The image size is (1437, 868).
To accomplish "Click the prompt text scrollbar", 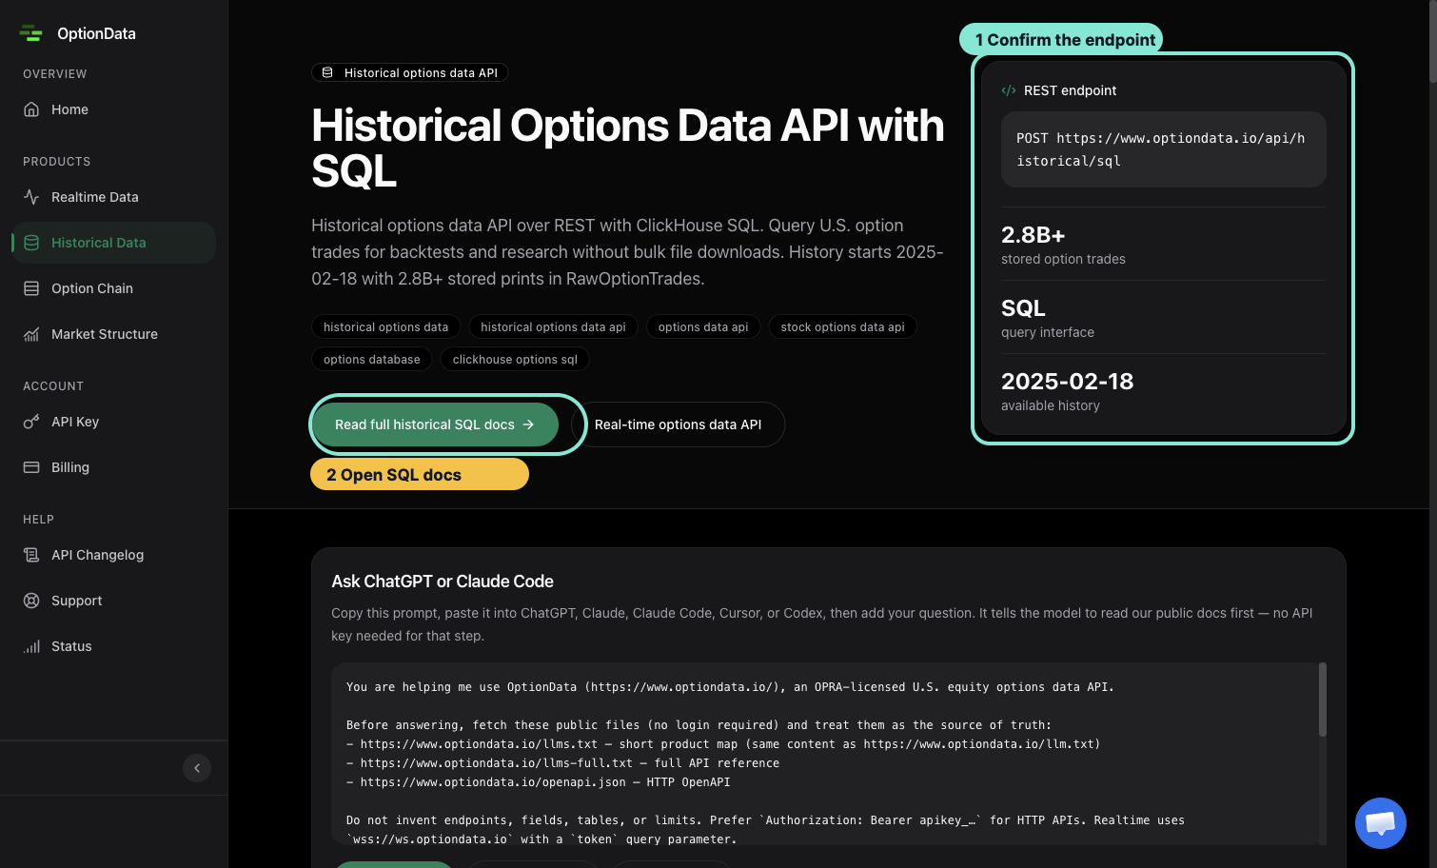I will click(x=1322, y=700).
